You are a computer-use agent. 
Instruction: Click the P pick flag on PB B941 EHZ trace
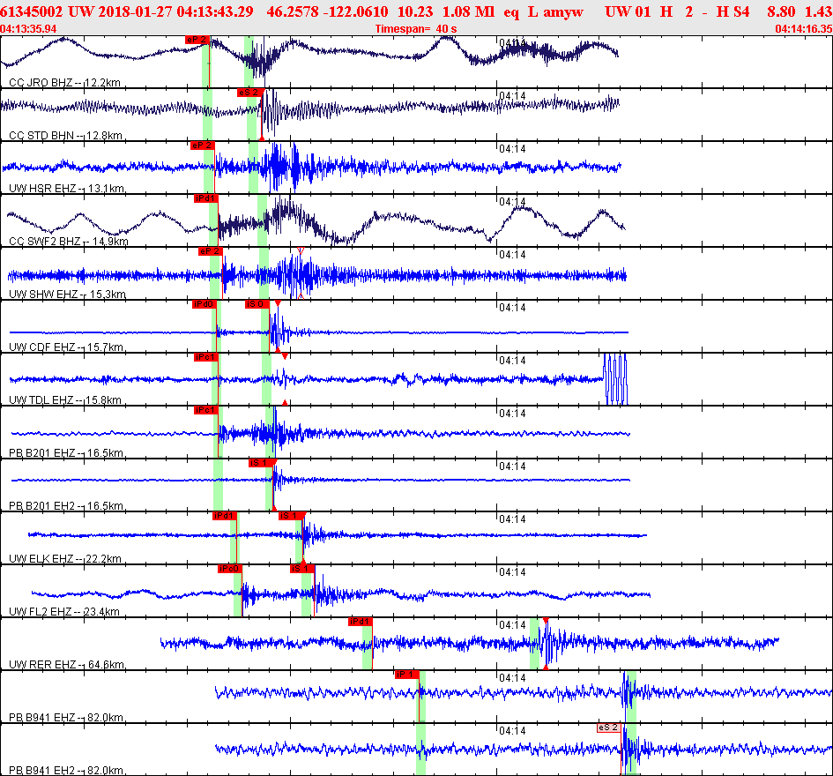[x=405, y=675]
